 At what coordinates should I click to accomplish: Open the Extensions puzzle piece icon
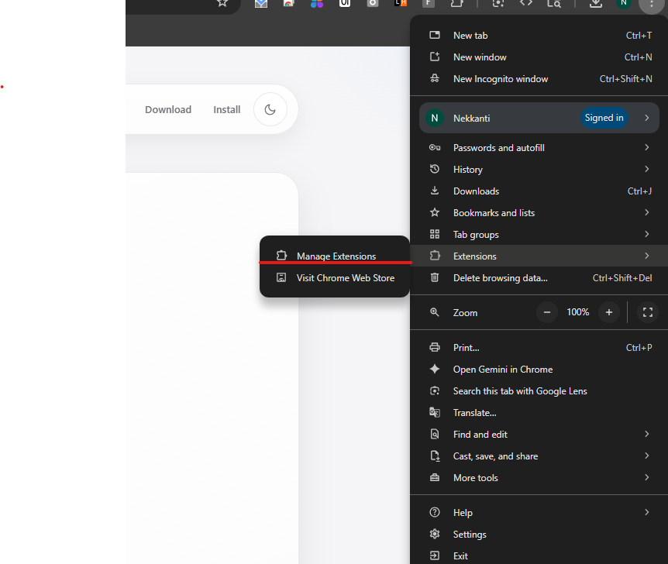click(456, 5)
